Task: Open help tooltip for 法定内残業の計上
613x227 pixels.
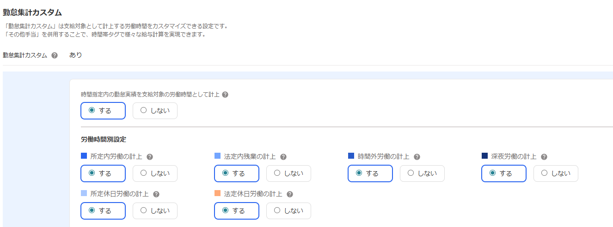Action: 283,157
